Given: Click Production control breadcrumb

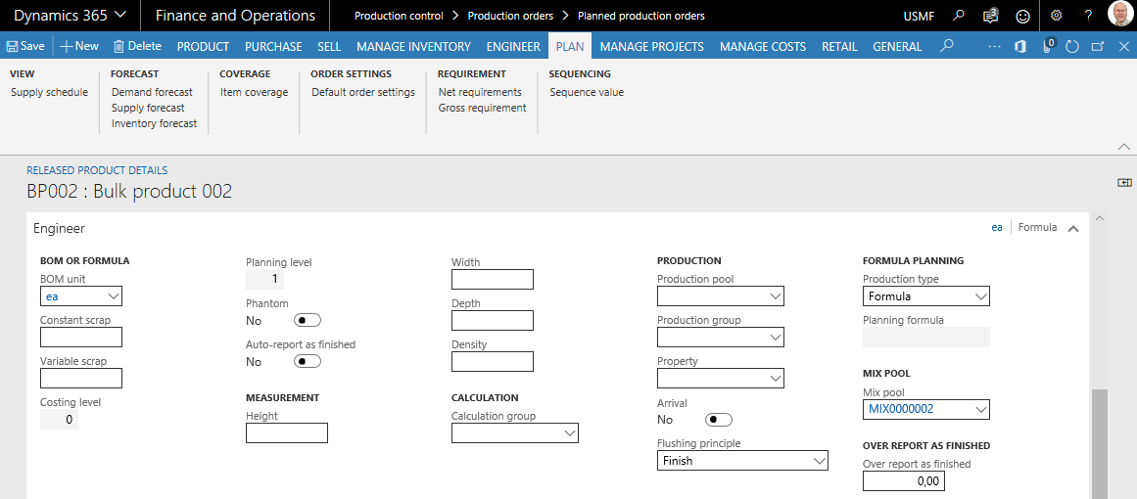Looking at the screenshot, I should tap(399, 16).
